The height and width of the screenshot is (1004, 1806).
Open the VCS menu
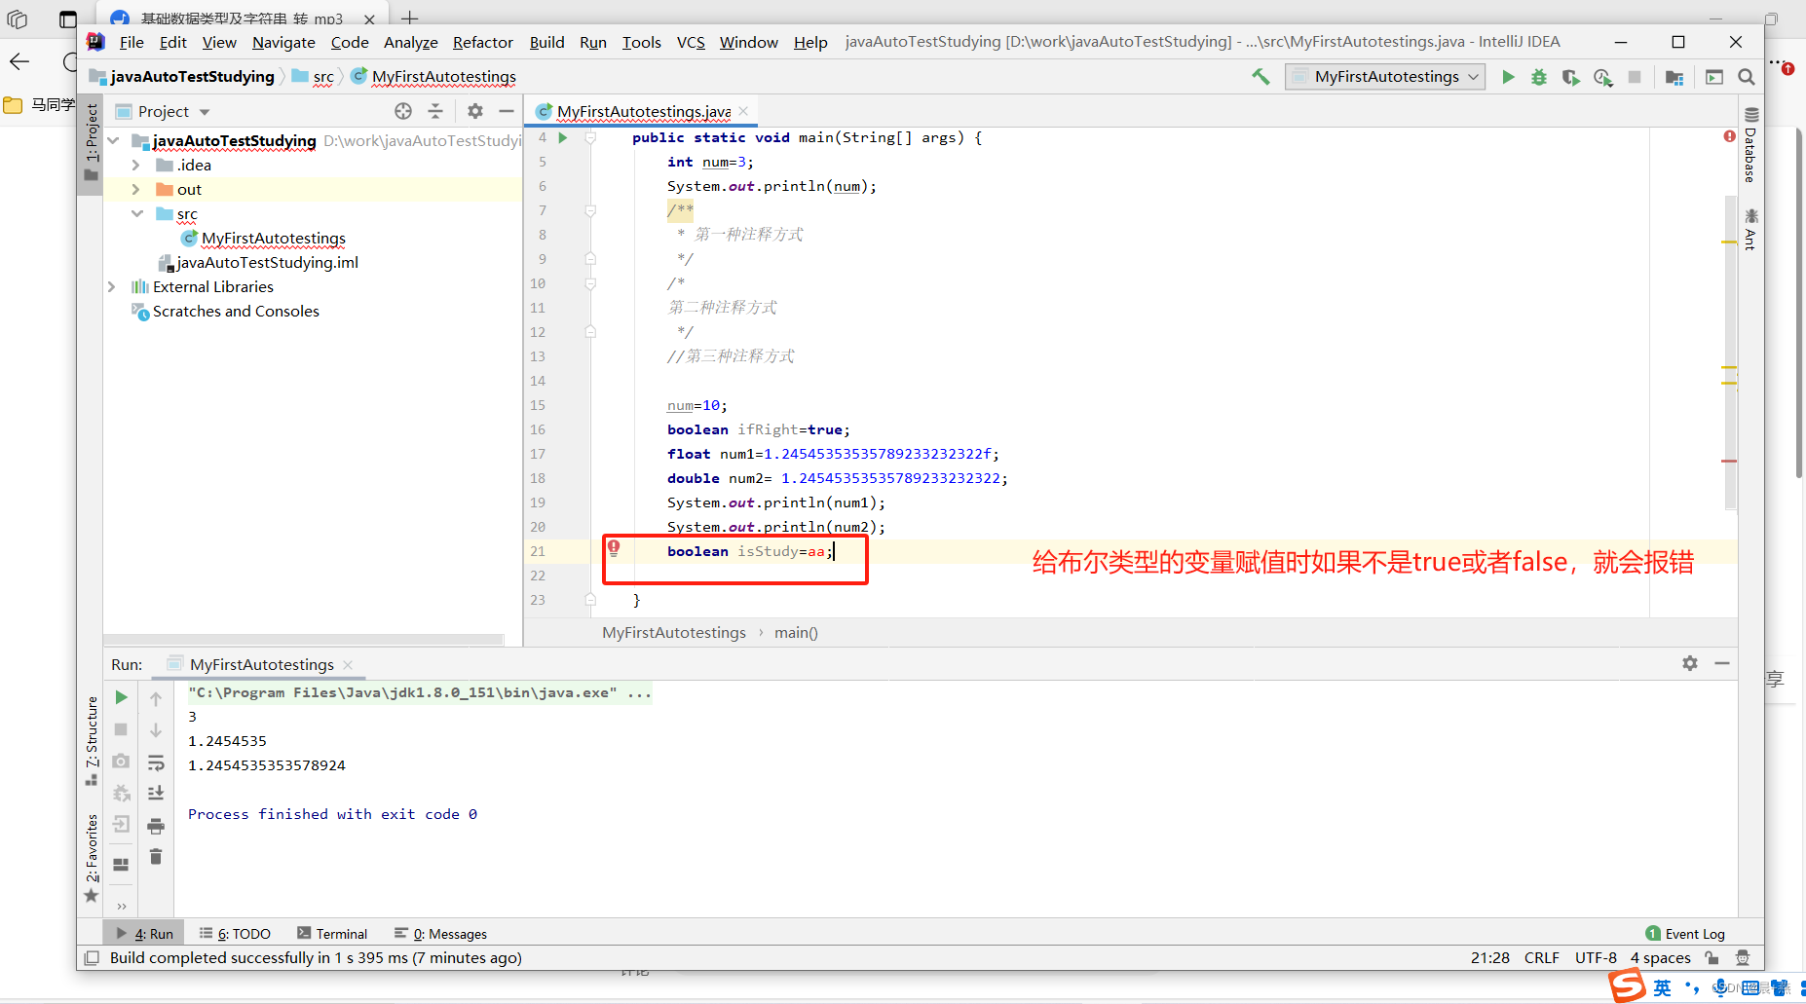pos(691,42)
